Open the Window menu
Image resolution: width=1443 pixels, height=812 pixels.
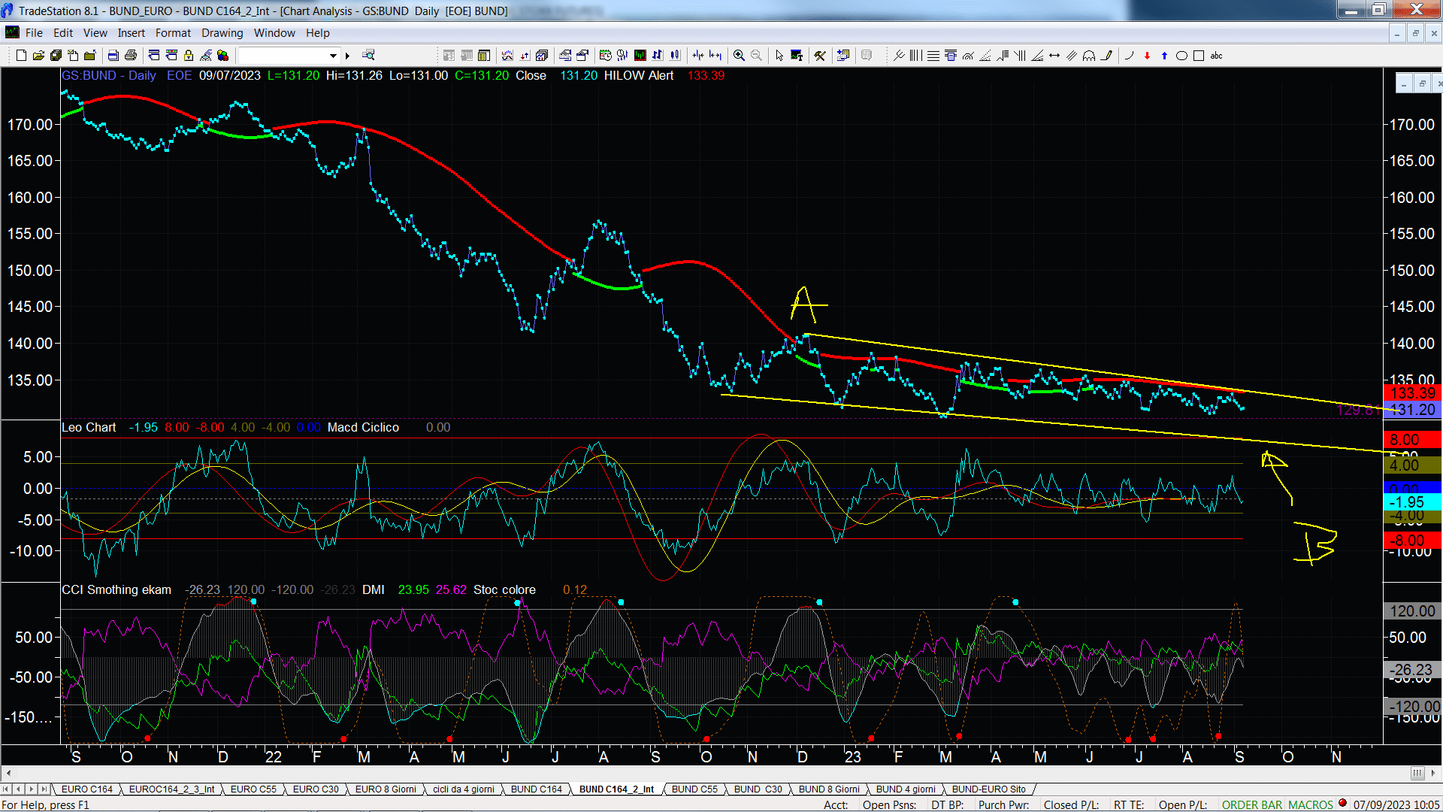274,33
